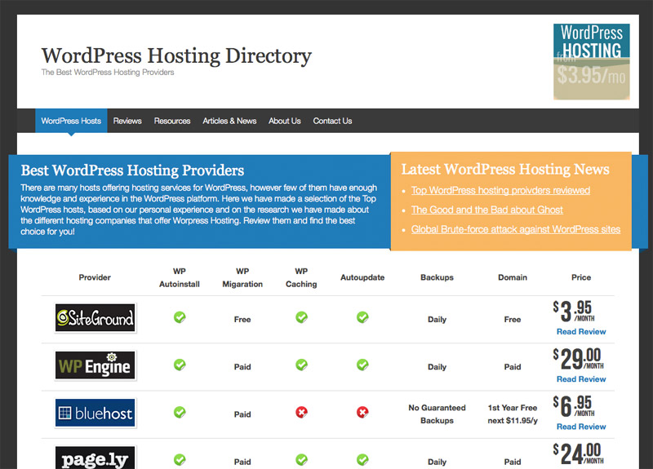
Task: Click the WordPress Hosting $3.95/mo banner ad
Action: tap(591, 62)
